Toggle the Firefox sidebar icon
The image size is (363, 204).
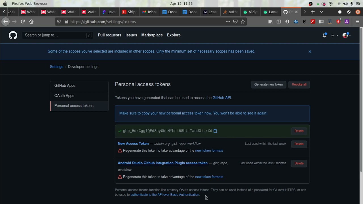click(x=279, y=22)
